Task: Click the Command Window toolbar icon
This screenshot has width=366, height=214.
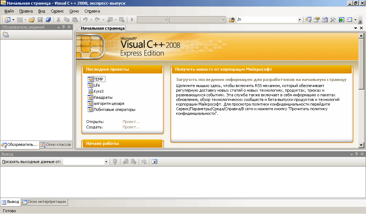Action: click(350, 20)
